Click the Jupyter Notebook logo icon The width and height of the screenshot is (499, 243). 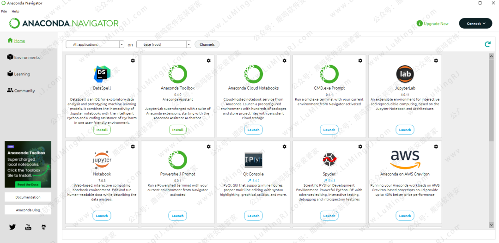(x=102, y=160)
